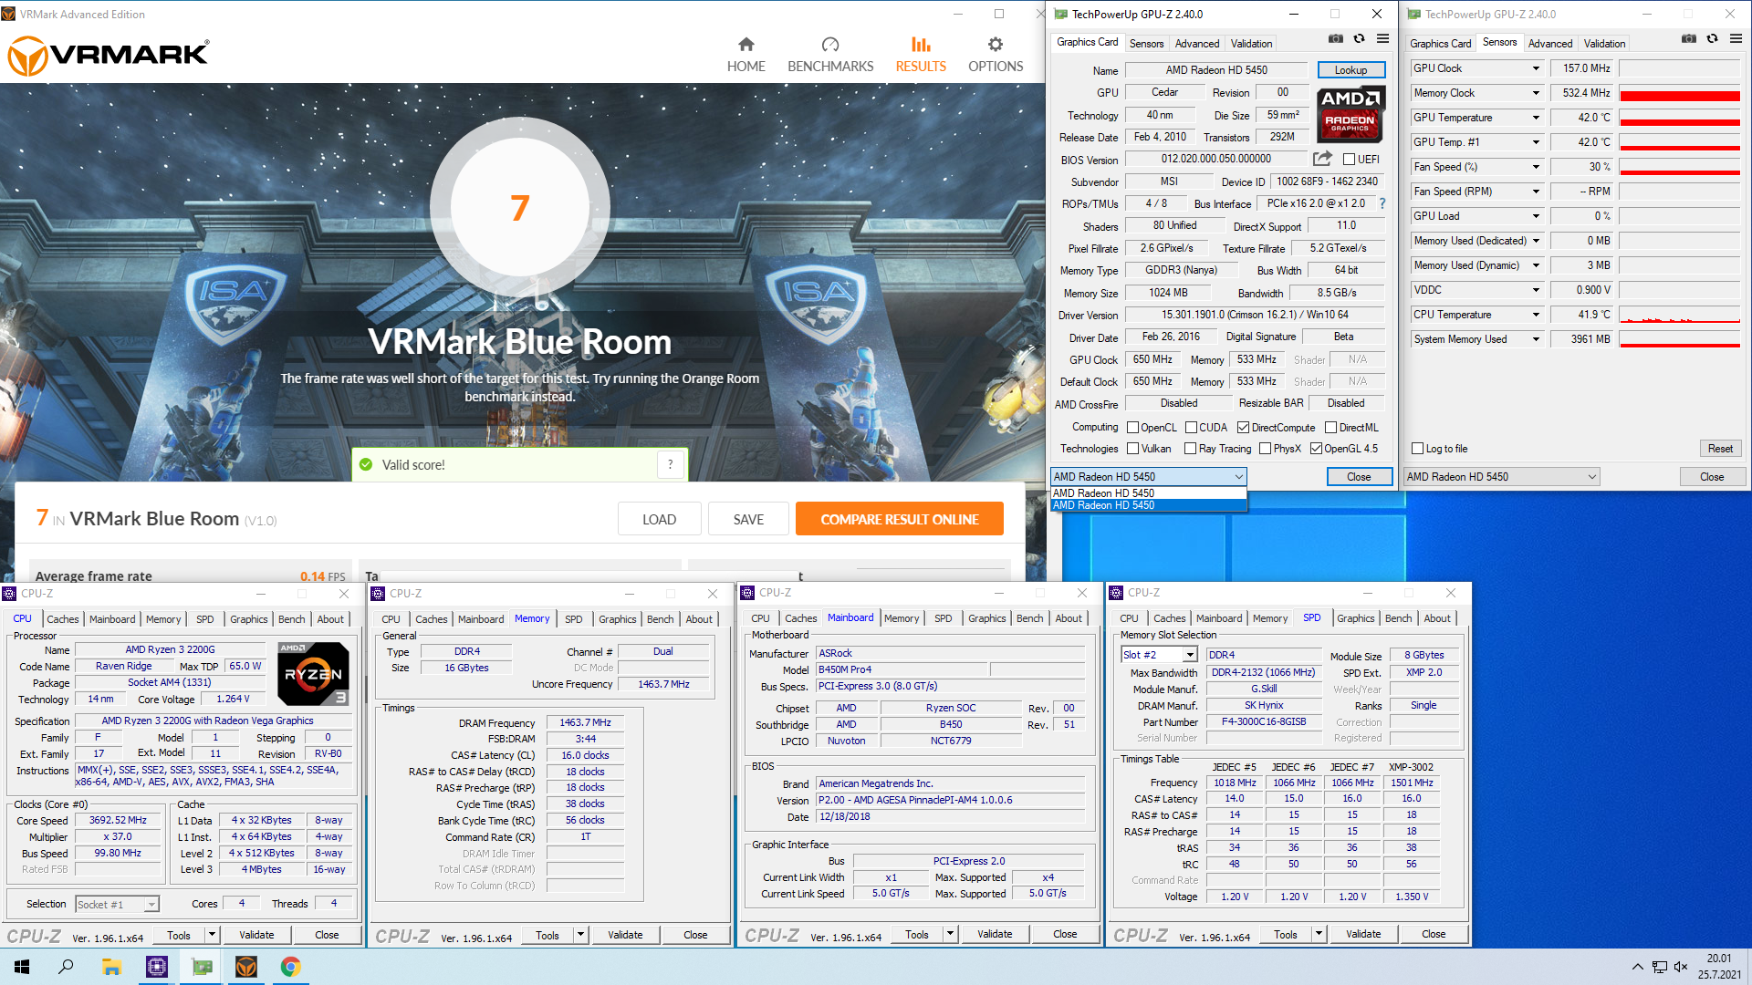Click muted volume tray icon
The height and width of the screenshot is (985, 1752).
(1681, 967)
